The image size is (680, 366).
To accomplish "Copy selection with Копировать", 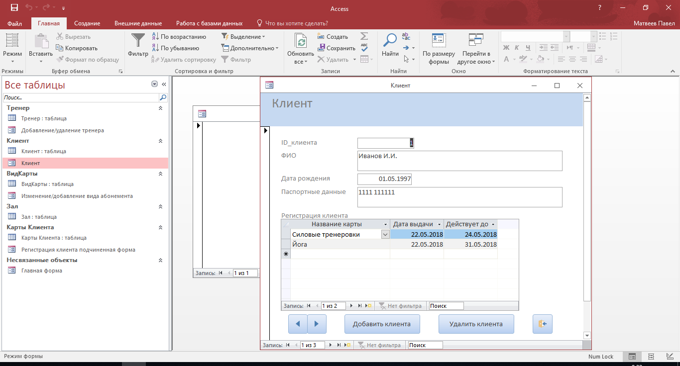I will [x=77, y=48].
